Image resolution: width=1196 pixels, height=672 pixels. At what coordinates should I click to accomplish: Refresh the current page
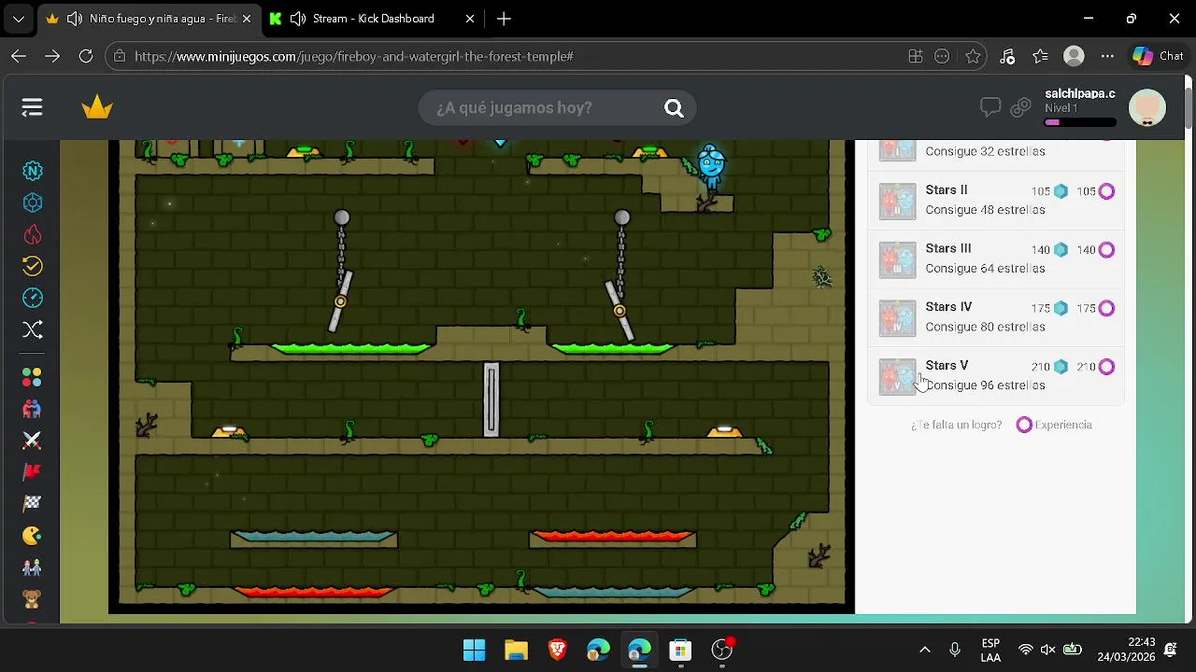[85, 56]
